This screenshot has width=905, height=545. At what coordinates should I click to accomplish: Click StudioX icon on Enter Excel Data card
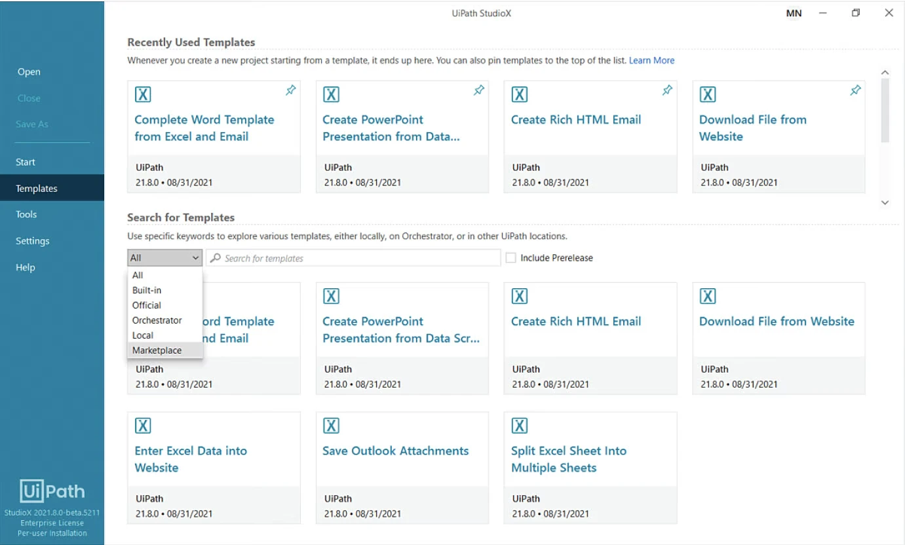[x=143, y=426]
